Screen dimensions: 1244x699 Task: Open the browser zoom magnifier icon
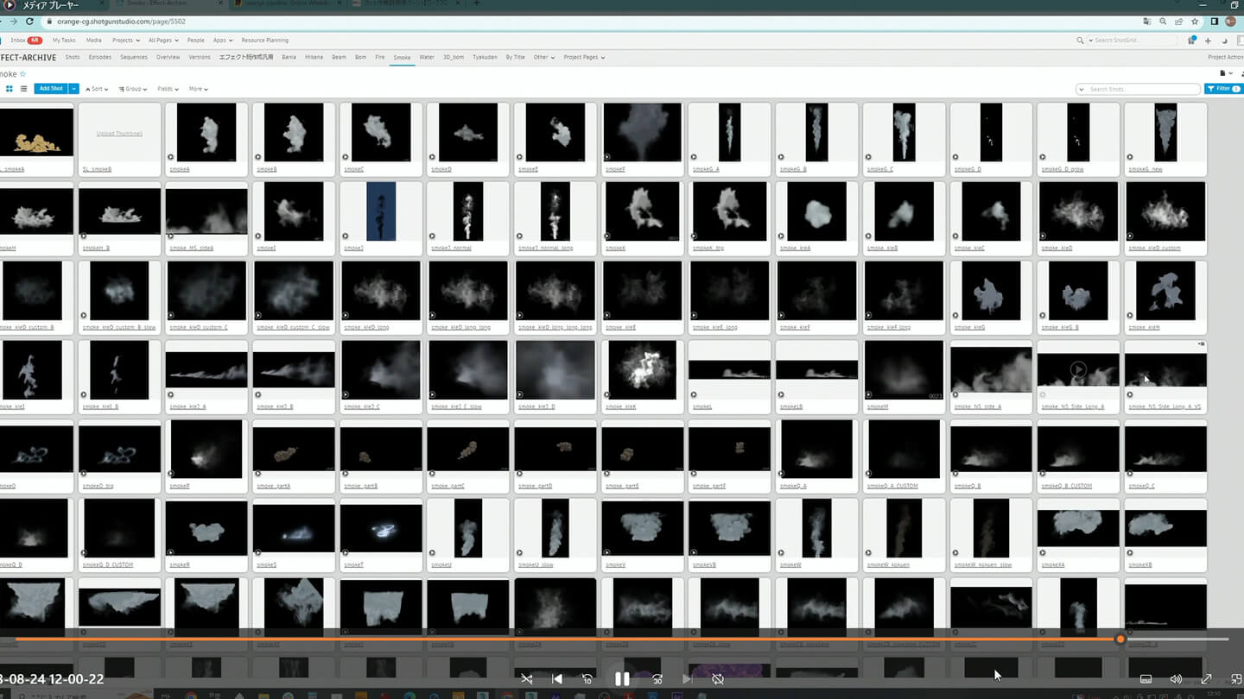point(1164,22)
